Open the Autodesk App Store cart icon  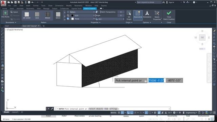pyautogui.click(x=184, y=2)
